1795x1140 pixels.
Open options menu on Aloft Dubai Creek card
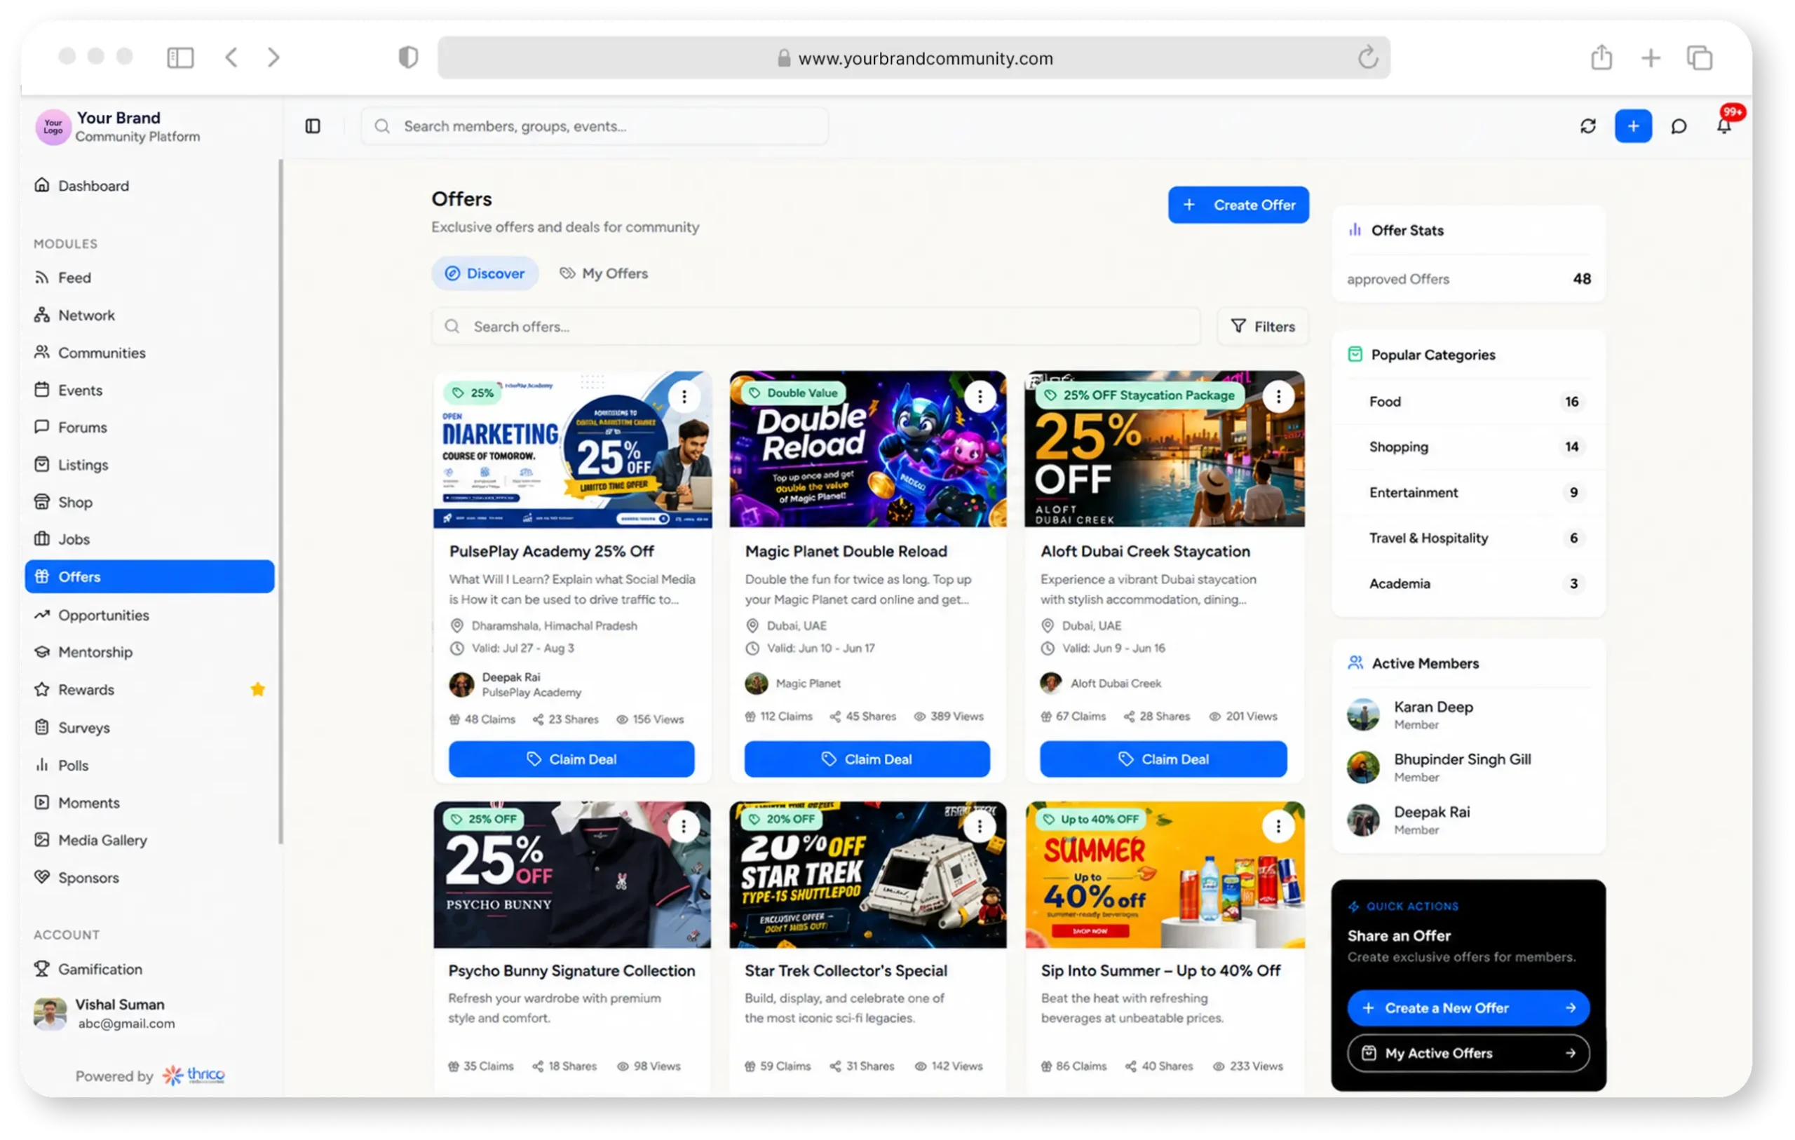point(1278,396)
